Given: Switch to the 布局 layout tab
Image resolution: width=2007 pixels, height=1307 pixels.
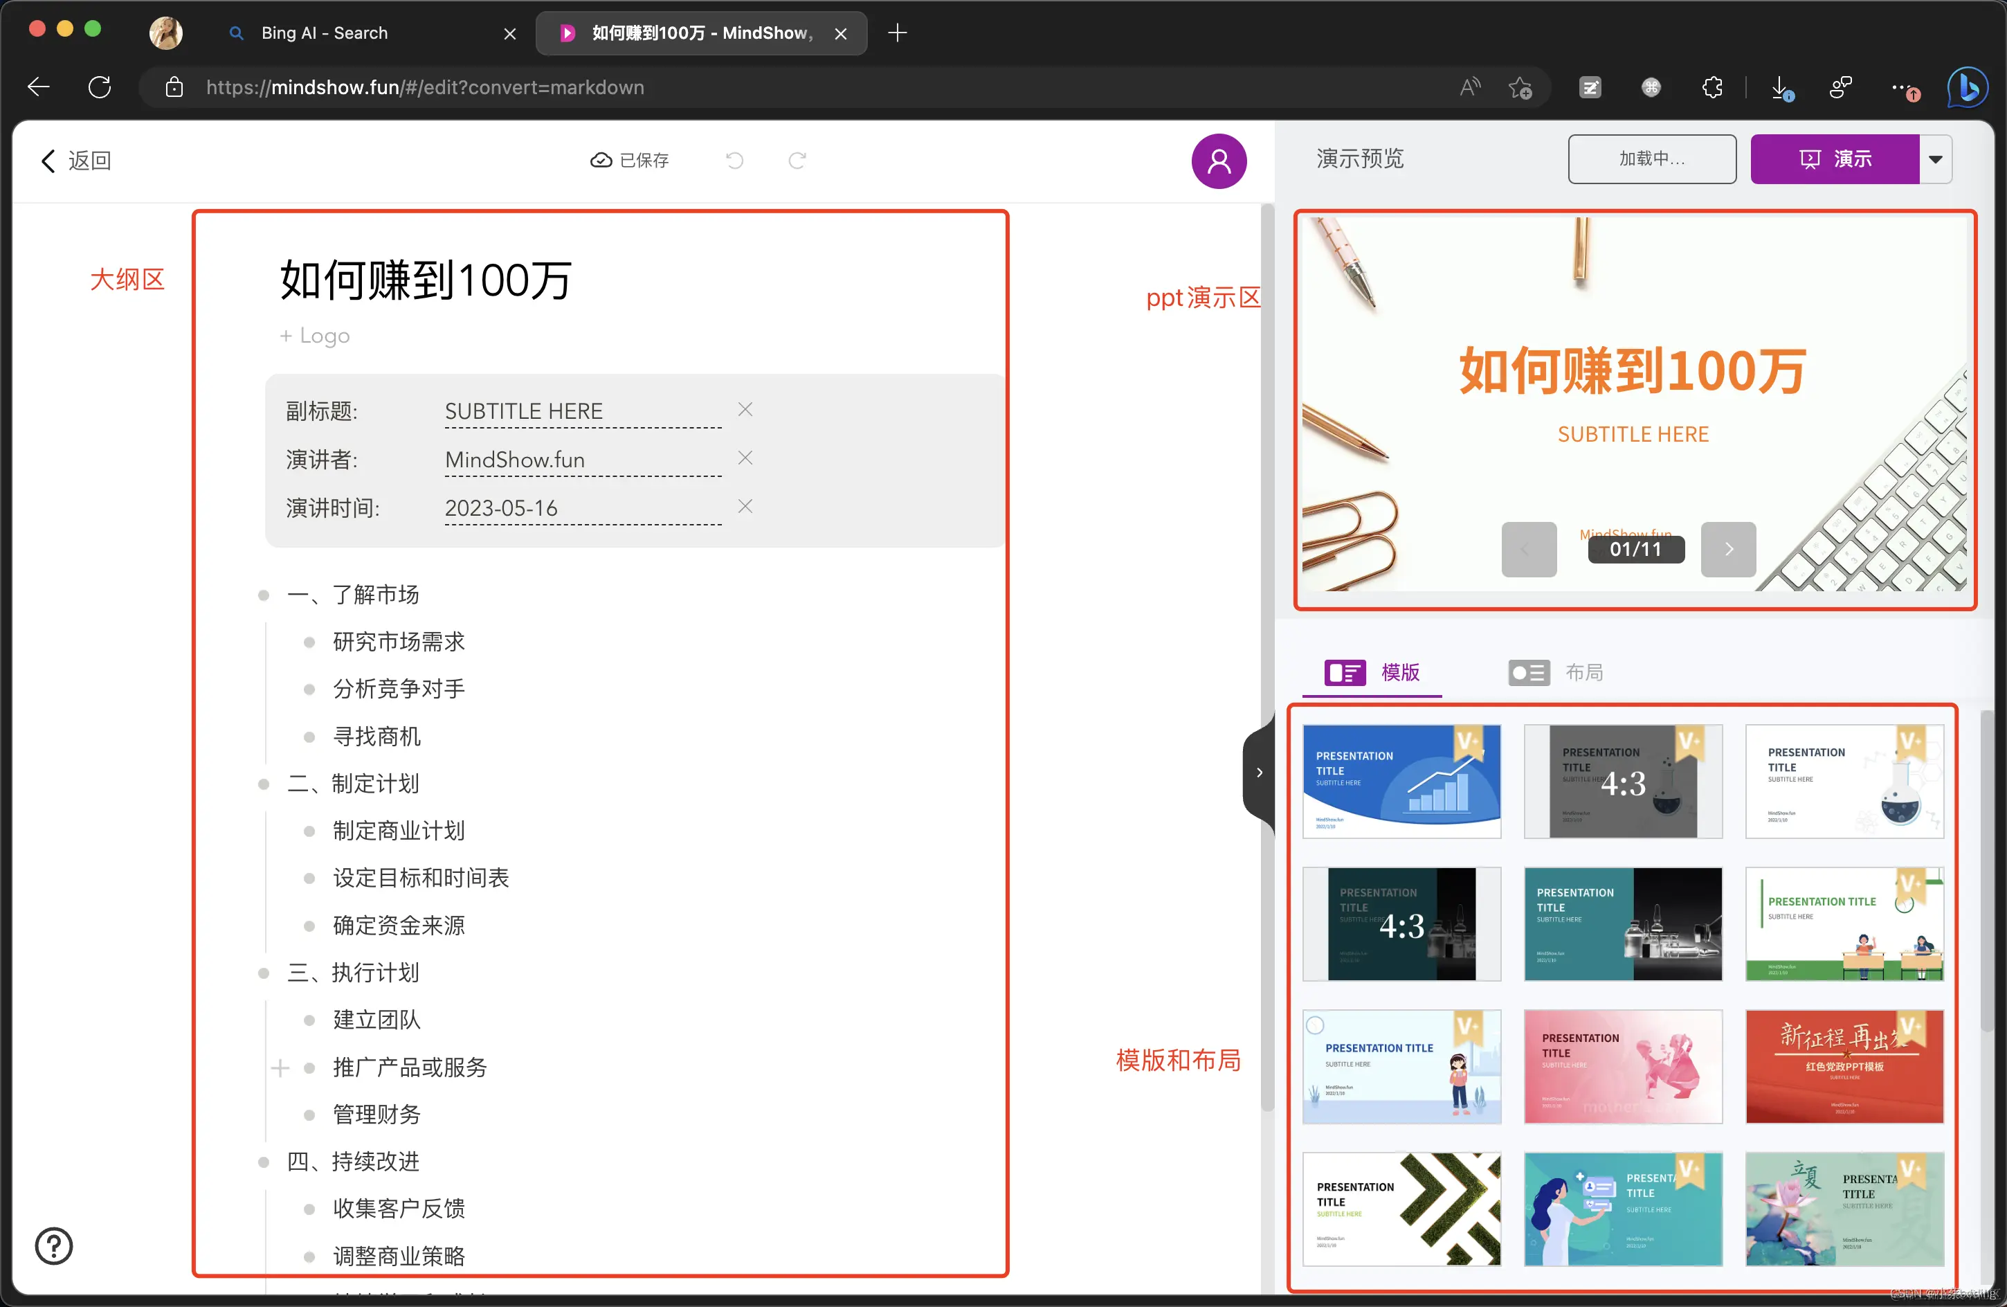Looking at the screenshot, I should 1583,672.
